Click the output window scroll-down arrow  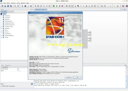(127, 87)
